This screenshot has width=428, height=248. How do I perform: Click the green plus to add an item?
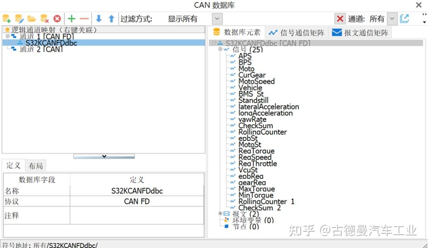pyautogui.click(x=71, y=18)
